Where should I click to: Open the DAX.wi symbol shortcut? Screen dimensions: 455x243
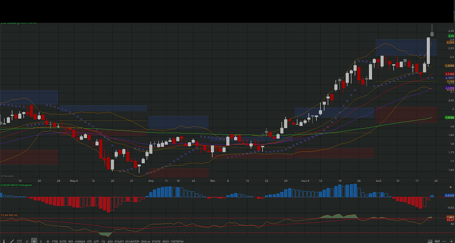[x=146, y=241]
